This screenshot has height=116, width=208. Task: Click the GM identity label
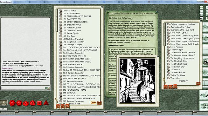tap(3, 109)
